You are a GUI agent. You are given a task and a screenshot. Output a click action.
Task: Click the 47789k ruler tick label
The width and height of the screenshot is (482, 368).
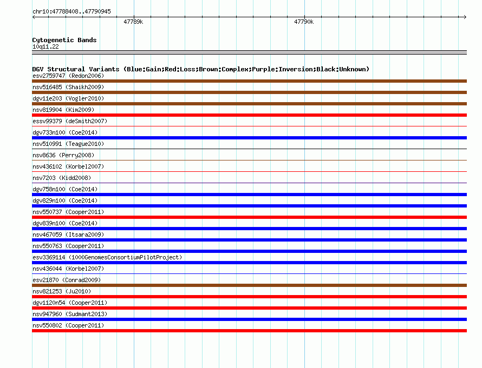133,22
